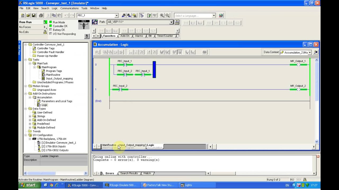339x190 pixels.
Task: Switch to the Alarms instruction tab
Action: 139,36
